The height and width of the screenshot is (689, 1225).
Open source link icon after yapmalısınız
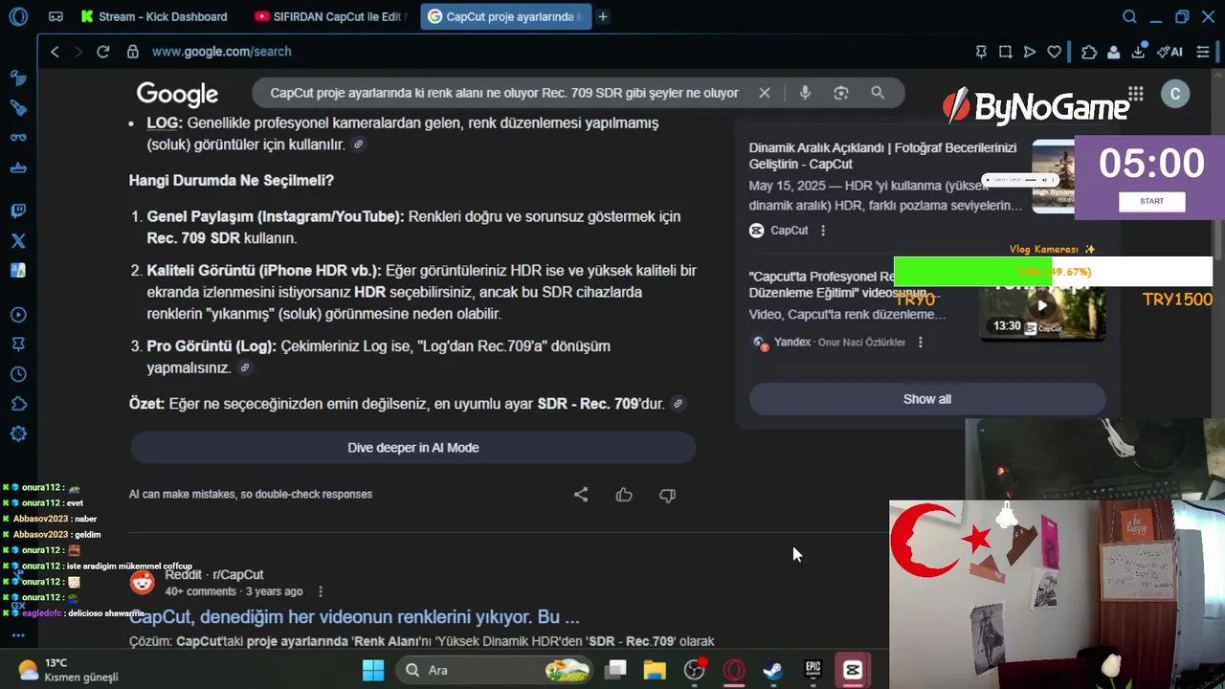pyautogui.click(x=244, y=367)
